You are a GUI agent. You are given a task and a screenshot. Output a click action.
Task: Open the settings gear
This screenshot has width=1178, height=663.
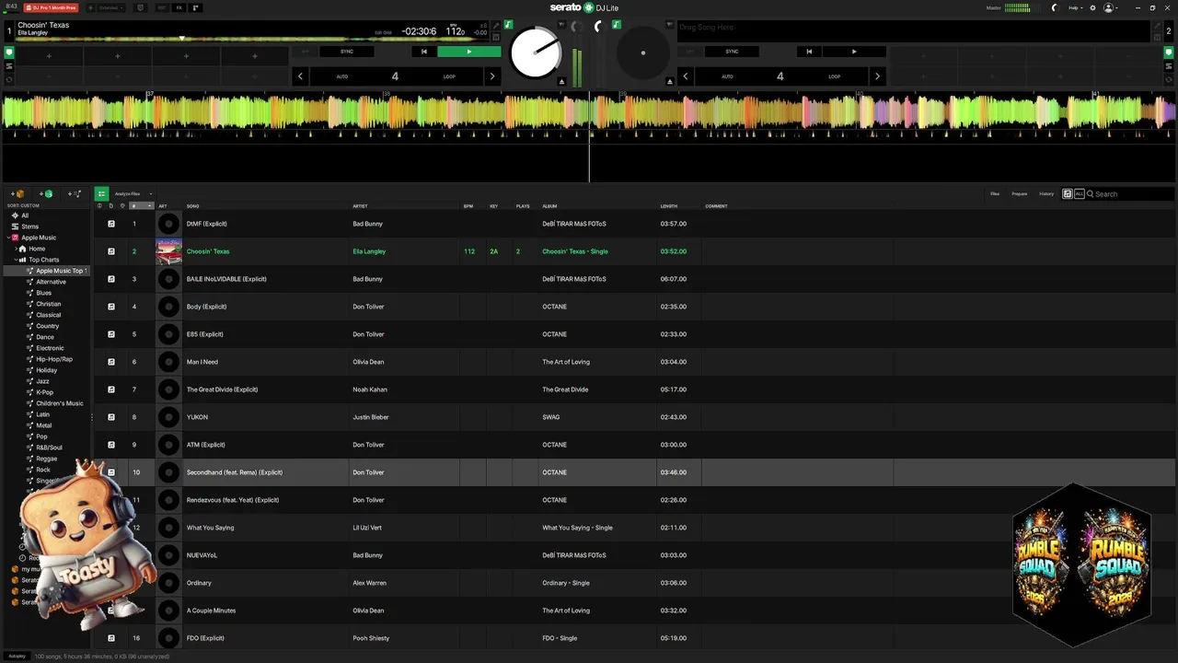(1092, 7)
